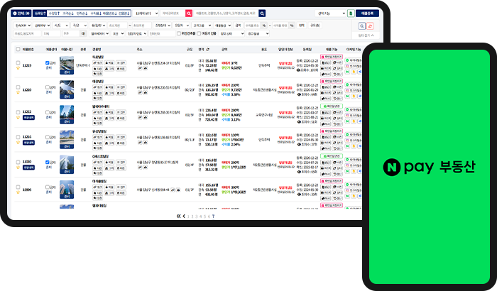Select the row checkbox for listing 11215
This screenshot has height=291, width=497.
tap(18, 137)
